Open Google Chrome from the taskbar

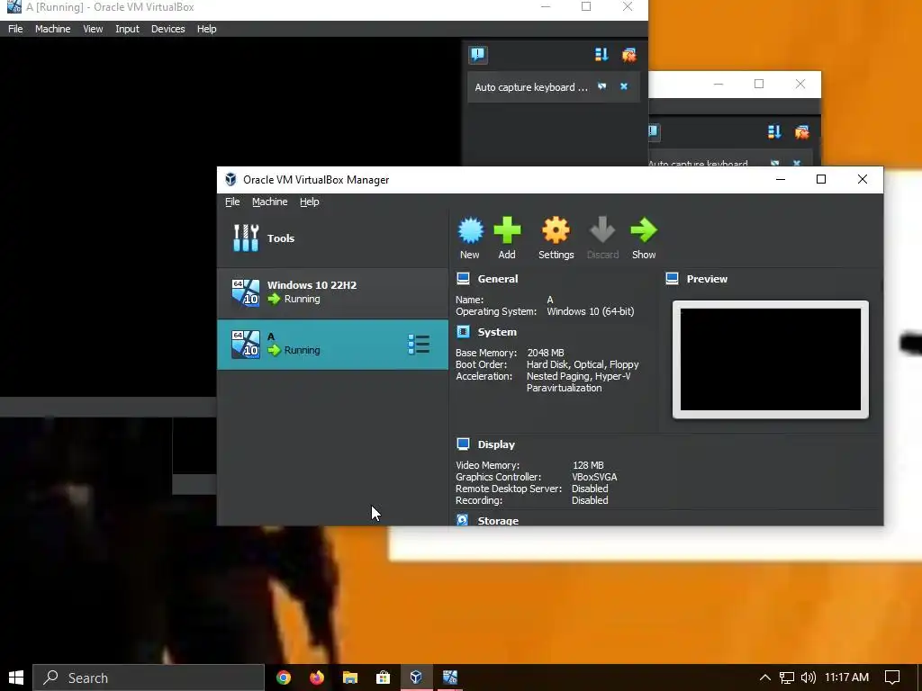point(284,678)
